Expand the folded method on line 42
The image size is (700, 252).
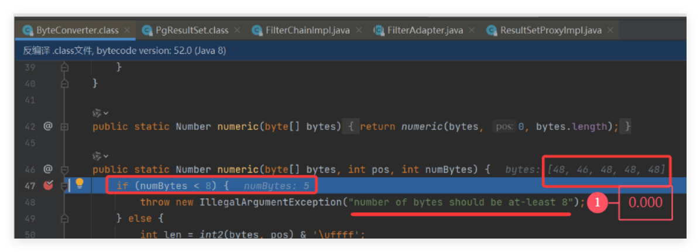[65, 127]
